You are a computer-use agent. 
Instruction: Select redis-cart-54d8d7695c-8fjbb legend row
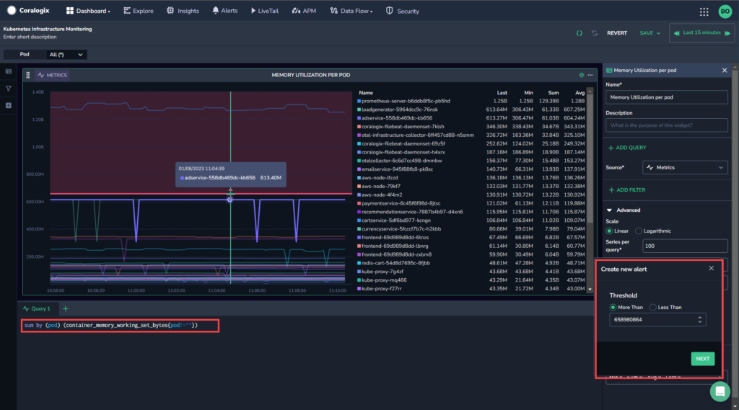pos(471,263)
